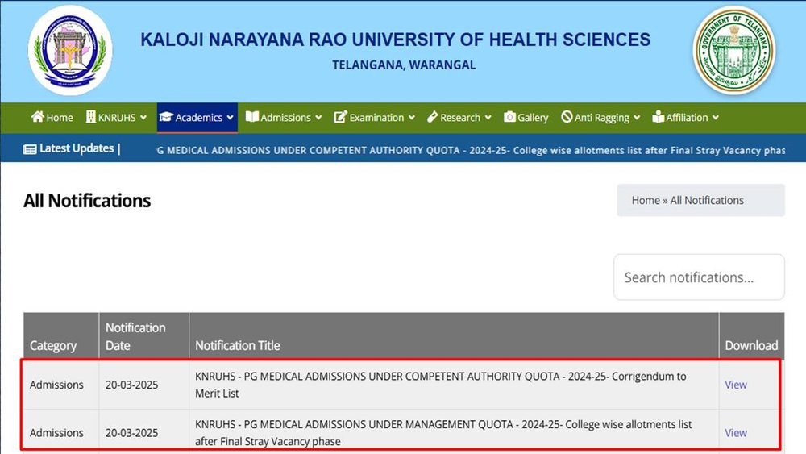Expand the Admissions dropdown arrow
The width and height of the screenshot is (806, 454).
[318, 118]
